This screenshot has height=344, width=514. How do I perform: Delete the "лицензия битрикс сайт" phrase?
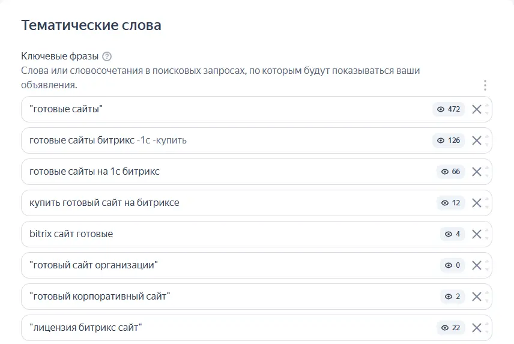[477, 328]
